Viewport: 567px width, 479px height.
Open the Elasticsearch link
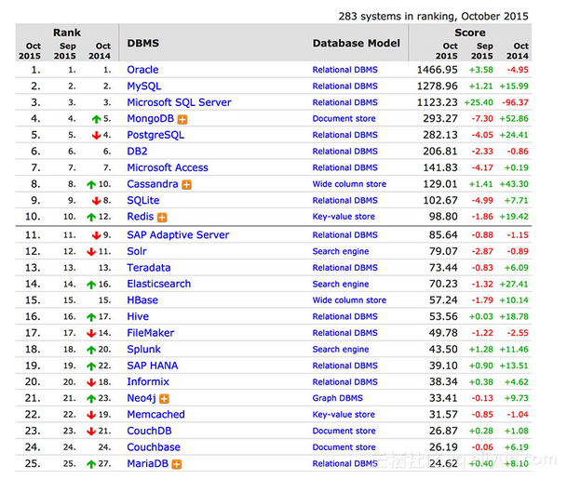click(x=159, y=284)
